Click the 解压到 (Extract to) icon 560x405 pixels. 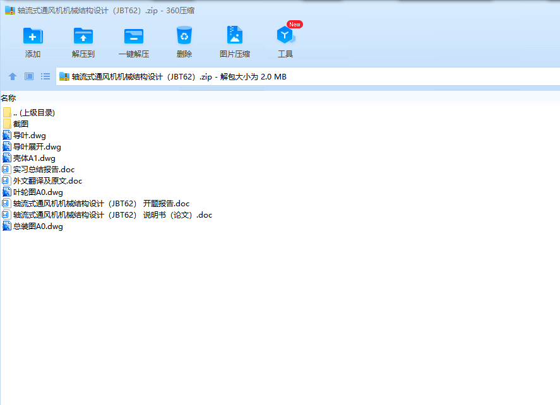click(83, 36)
